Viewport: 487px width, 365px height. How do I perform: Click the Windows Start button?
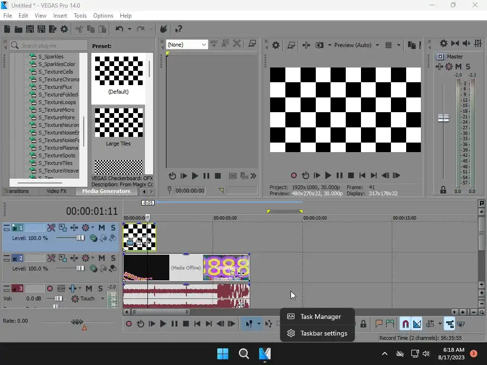click(223, 354)
